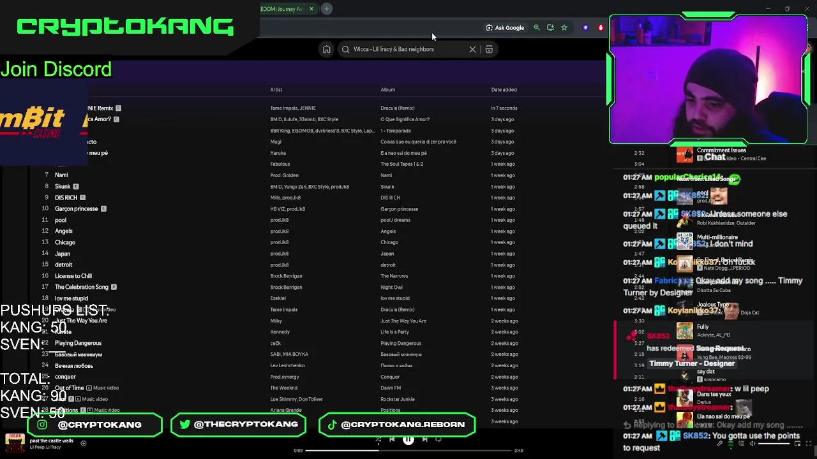Play Multi-millionaire from the queue
The width and height of the screenshot is (817, 459).
coord(717,237)
